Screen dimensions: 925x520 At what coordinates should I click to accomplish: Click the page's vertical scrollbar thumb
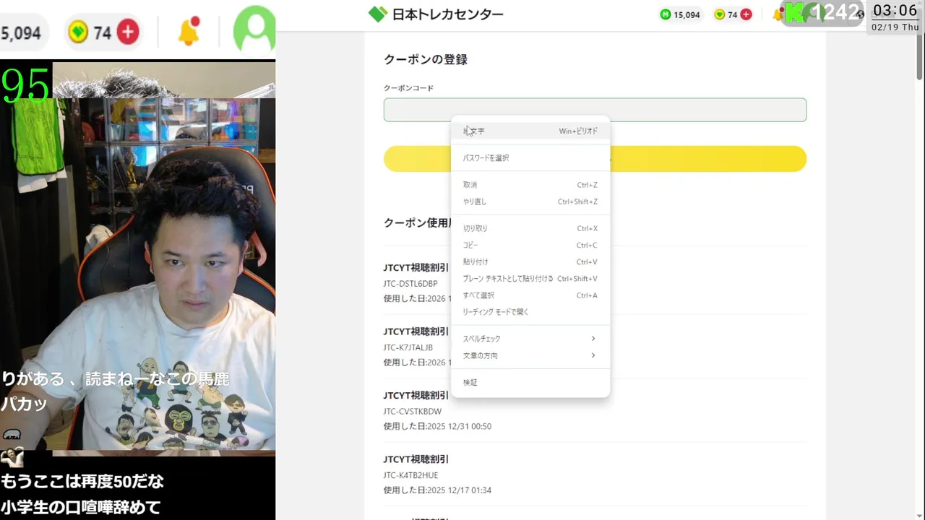920,44
